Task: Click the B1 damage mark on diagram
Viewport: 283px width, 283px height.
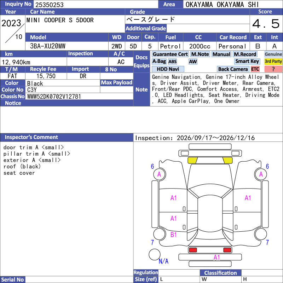Action: 173,235
